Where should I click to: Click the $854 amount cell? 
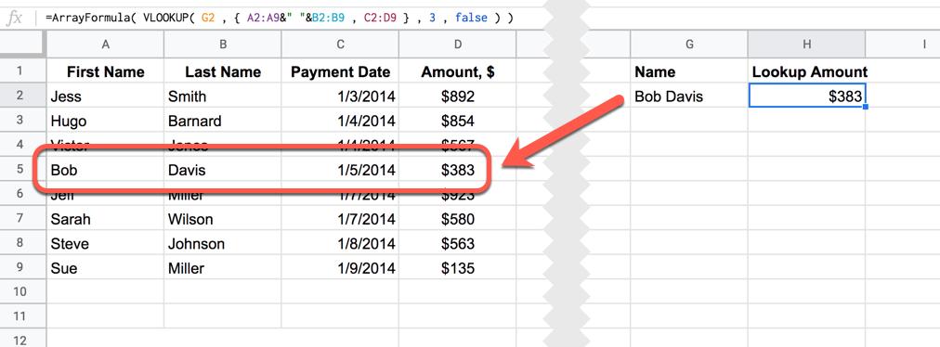(x=457, y=121)
